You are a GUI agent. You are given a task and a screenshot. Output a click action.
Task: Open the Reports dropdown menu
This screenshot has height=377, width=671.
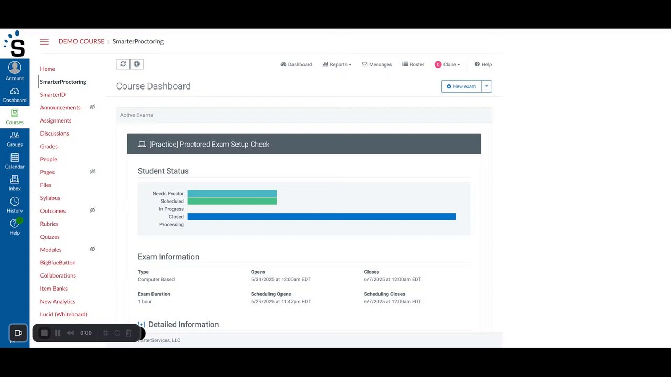click(337, 64)
